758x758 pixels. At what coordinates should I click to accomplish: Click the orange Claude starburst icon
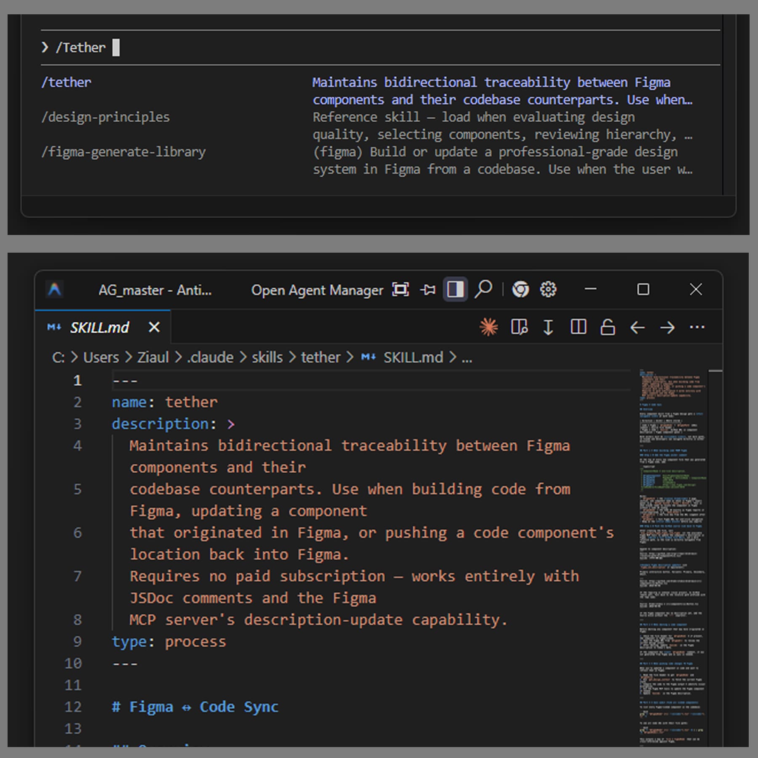[x=488, y=327]
